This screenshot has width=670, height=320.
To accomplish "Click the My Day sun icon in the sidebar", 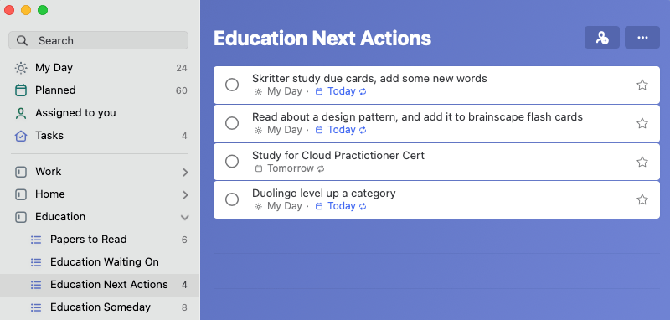I will (20, 68).
